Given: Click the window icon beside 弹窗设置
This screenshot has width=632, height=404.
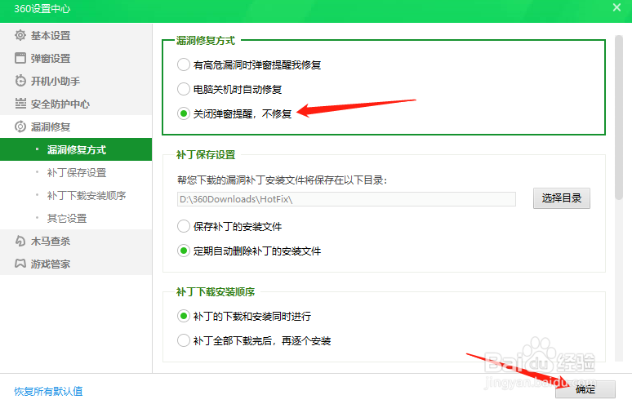Looking at the screenshot, I should pyautogui.click(x=20, y=59).
